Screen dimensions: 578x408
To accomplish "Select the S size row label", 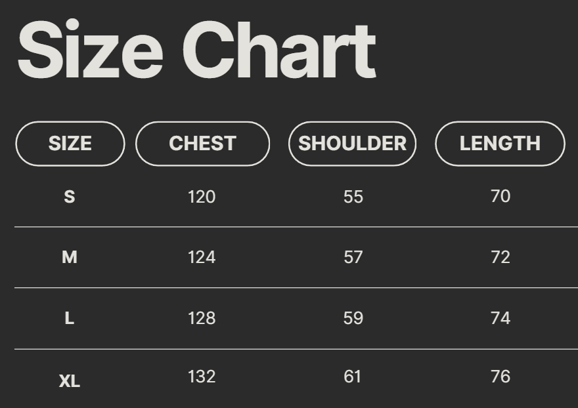I will click(70, 197).
